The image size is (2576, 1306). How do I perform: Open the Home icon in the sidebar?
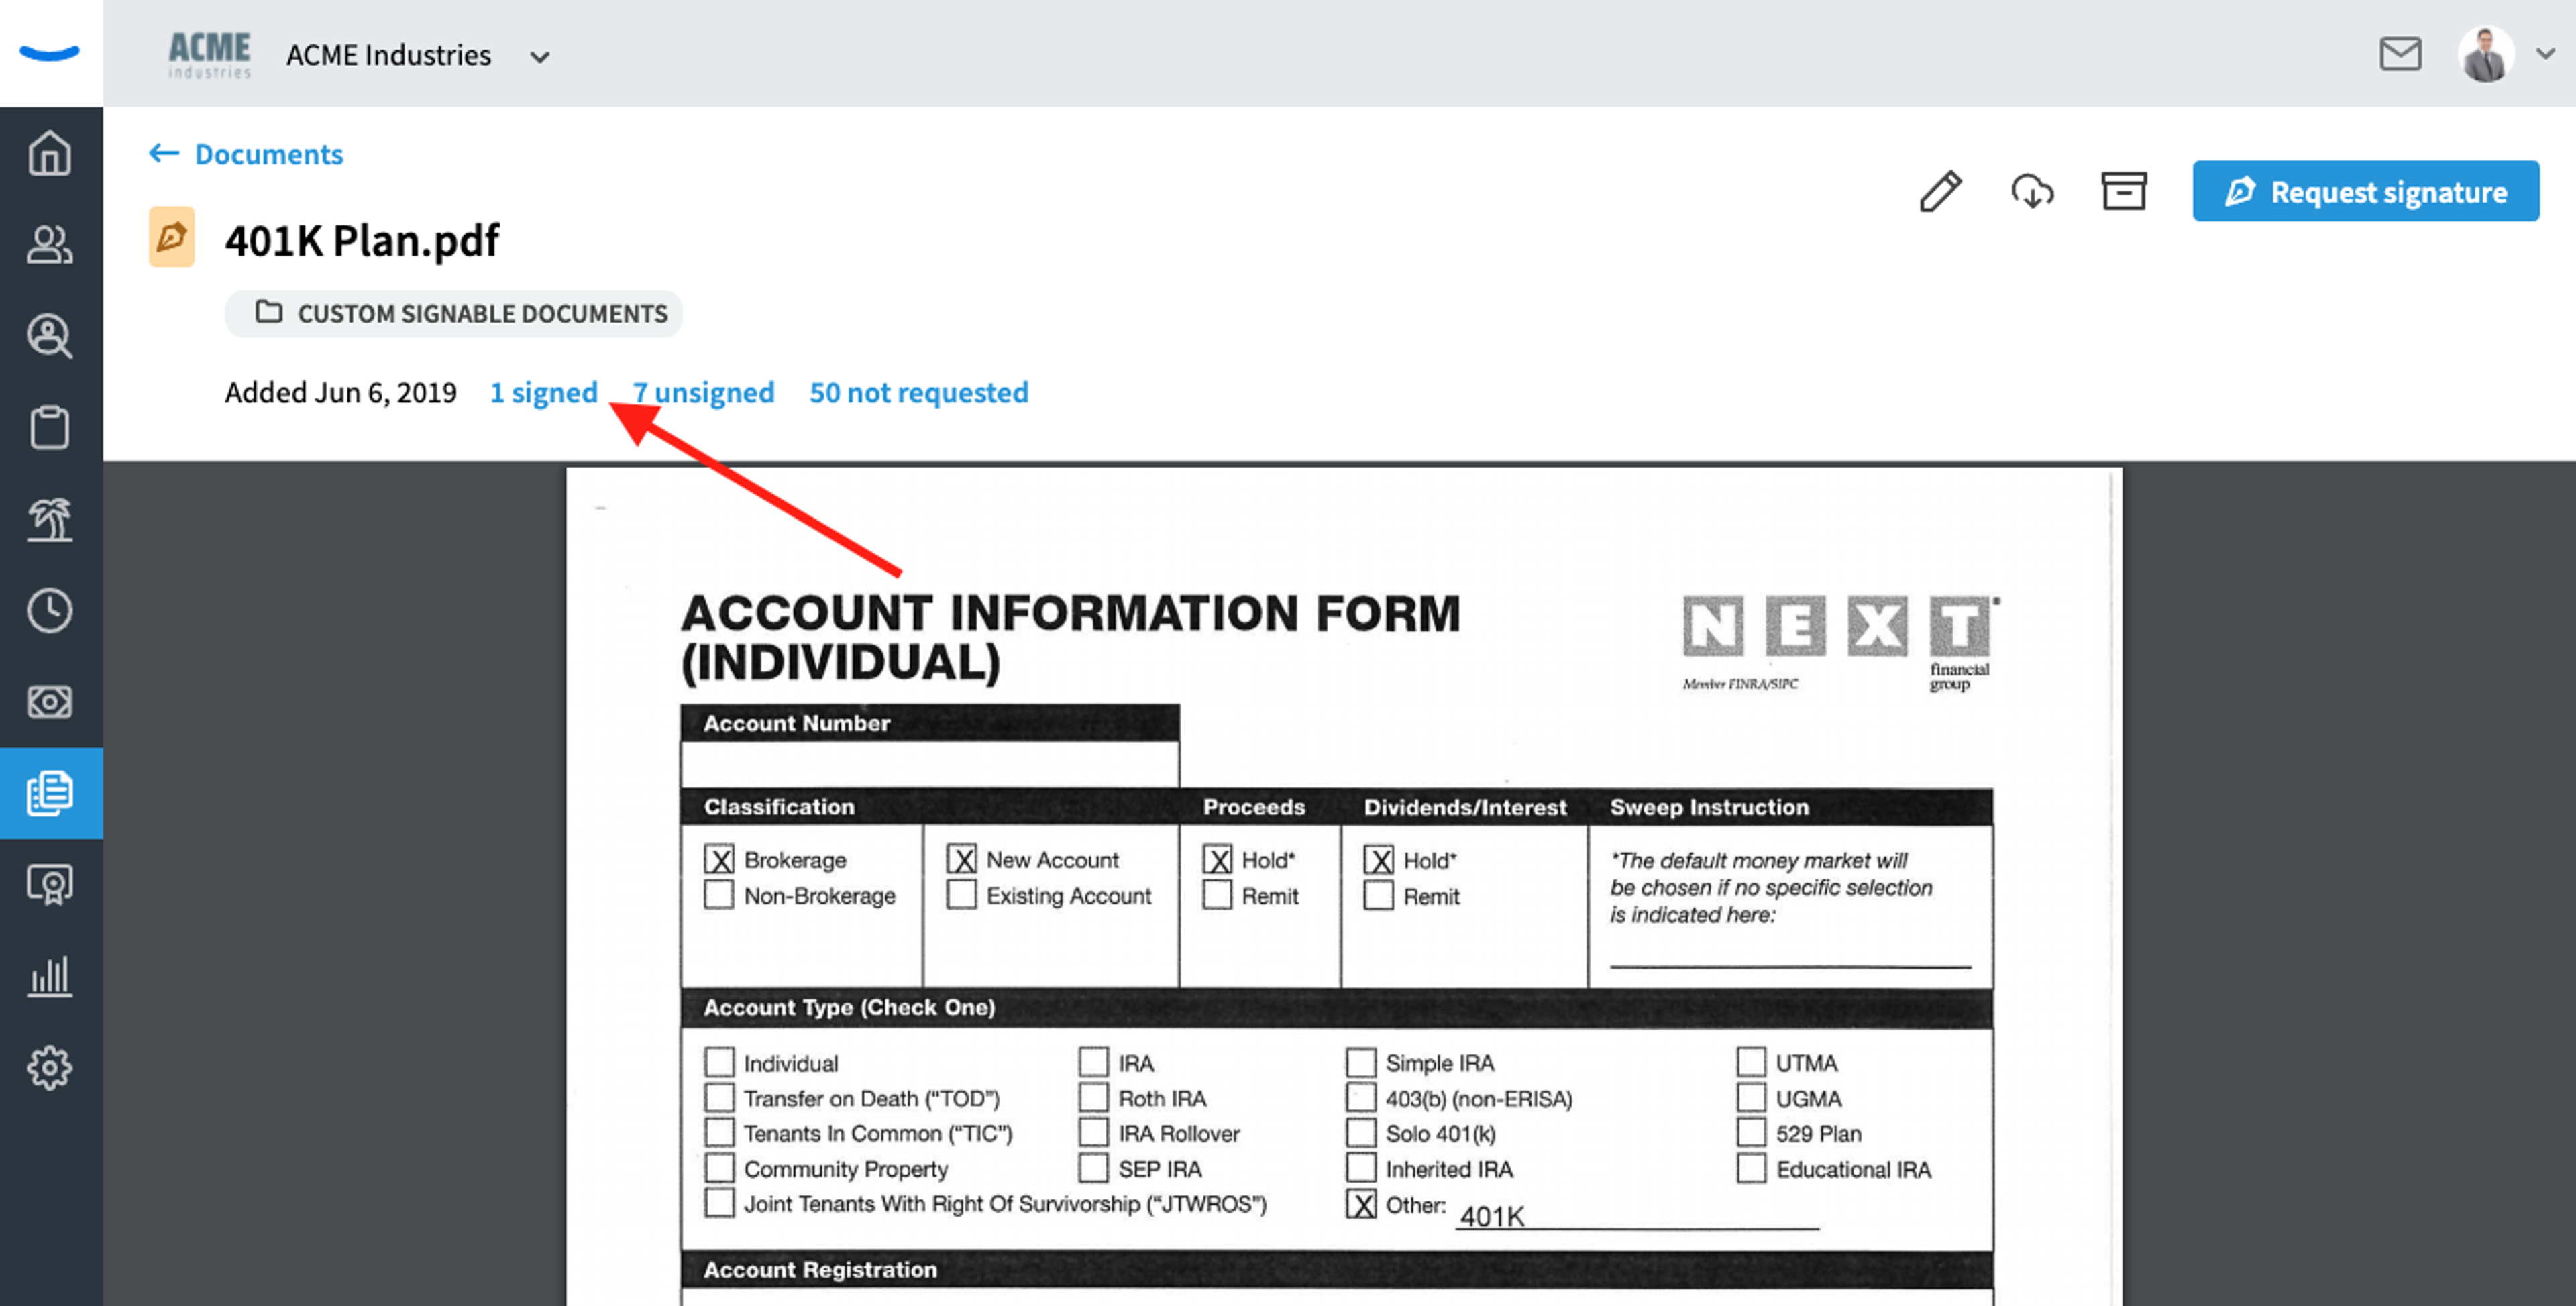[x=50, y=153]
